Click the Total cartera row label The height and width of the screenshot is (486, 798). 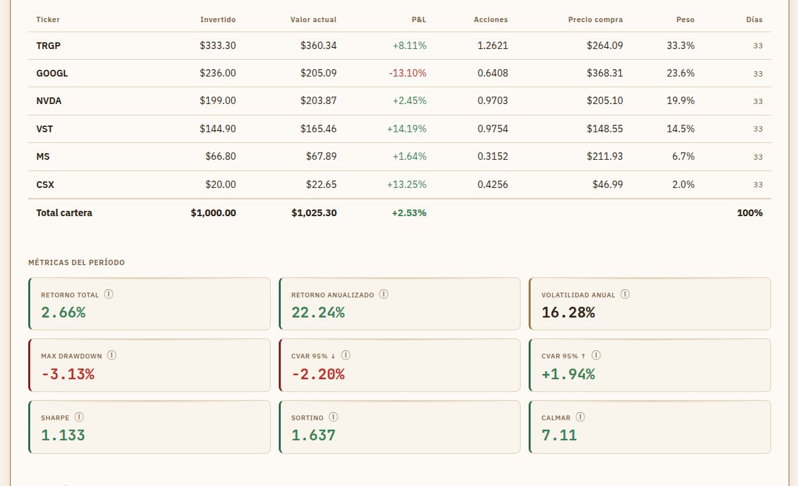click(64, 213)
